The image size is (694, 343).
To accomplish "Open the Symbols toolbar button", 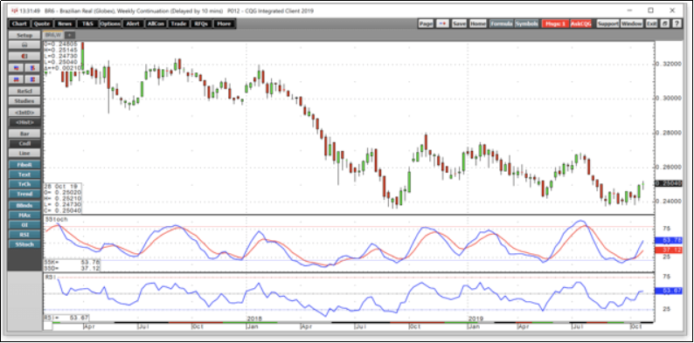I will tap(527, 24).
